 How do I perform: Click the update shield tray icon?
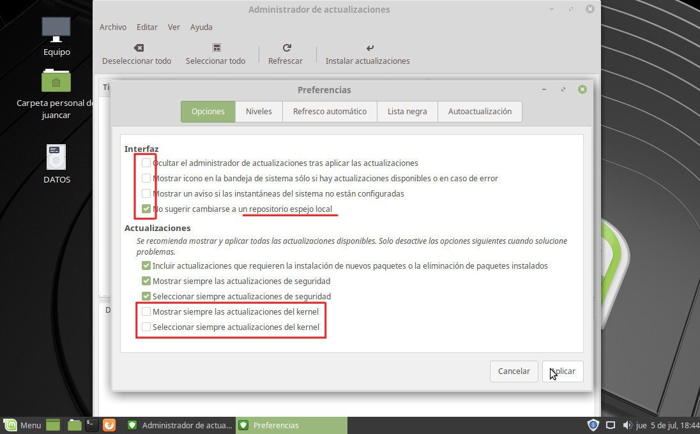point(593,425)
